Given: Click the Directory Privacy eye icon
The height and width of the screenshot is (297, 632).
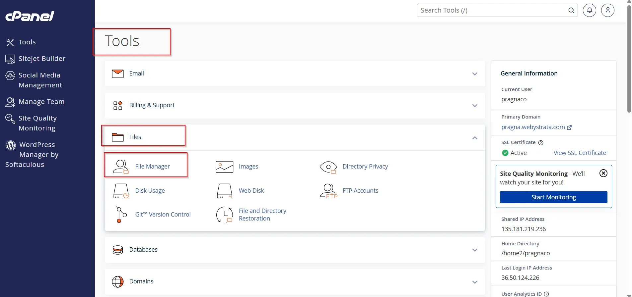Looking at the screenshot, I should [328, 167].
